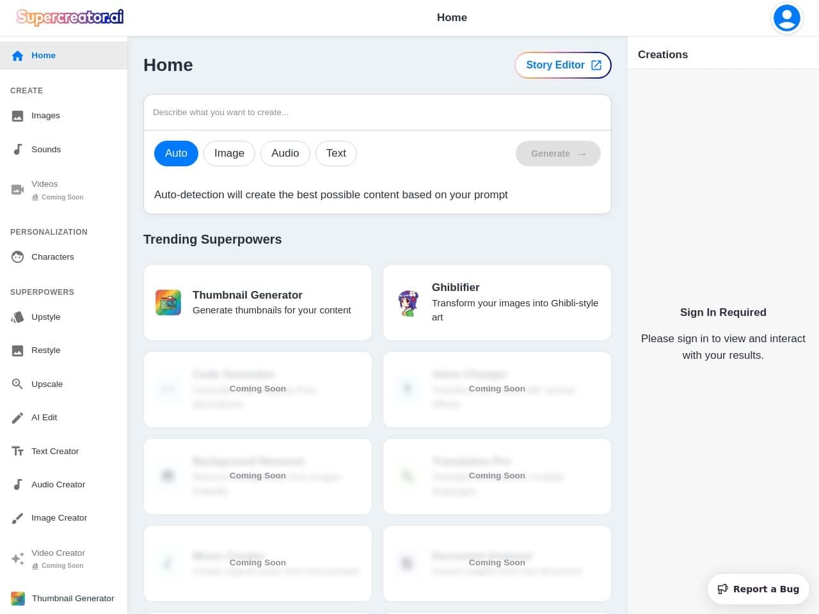Click the Sounds music note icon
The height and width of the screenshot is (614, 819).
click(18, 150)
